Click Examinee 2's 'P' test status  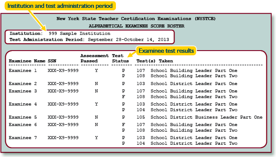point(123,83)
